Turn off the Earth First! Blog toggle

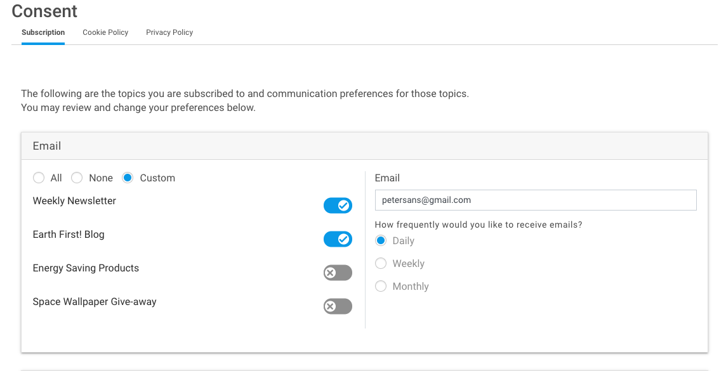pos(338,239)
